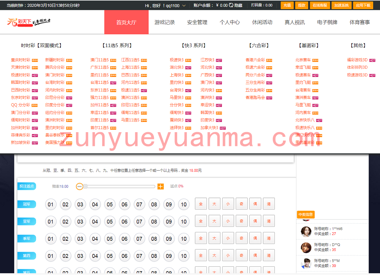Open the 真人视讯 menu item
The width and height of the screenshot is (380, 275).
[x=294, y=22]
